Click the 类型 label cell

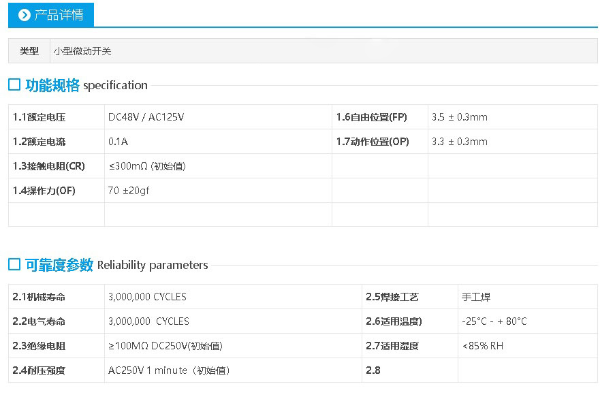[x=29, y=51]
